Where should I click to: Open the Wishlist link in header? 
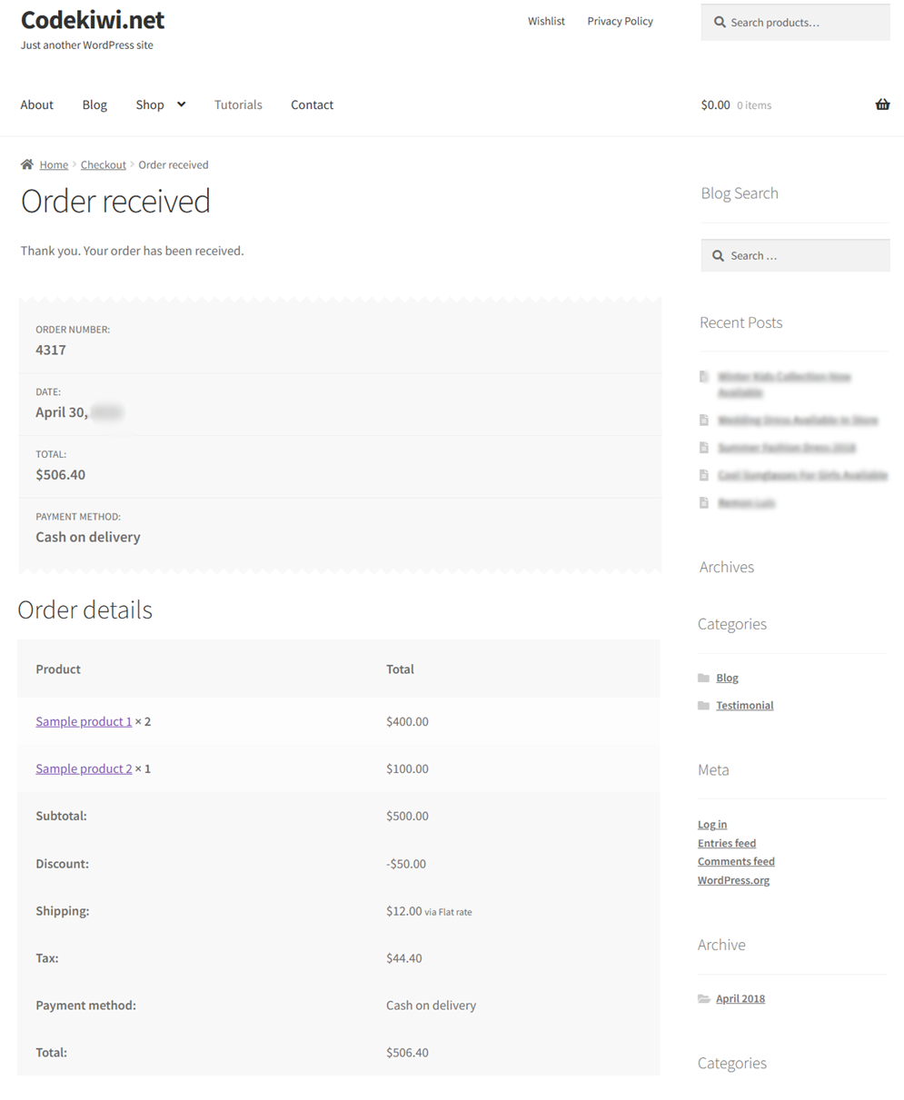click(546, 21)
